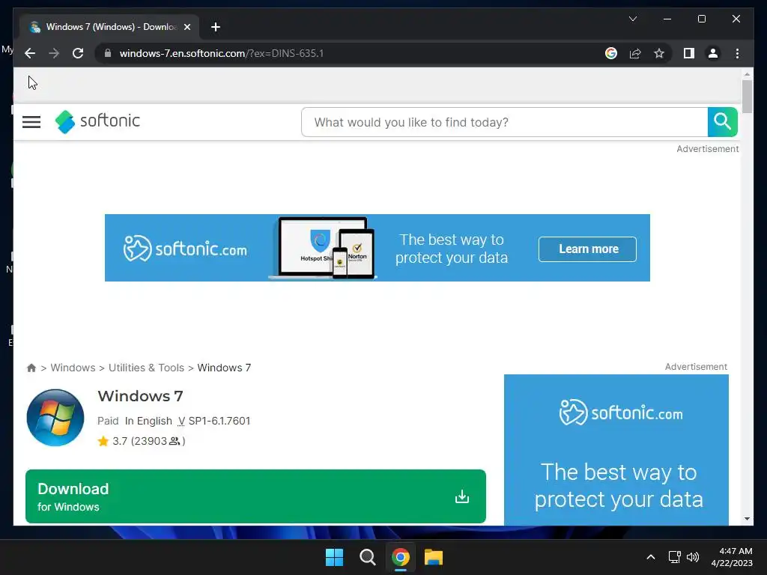Open the Google icon in the address bar
Screen dimensions: 767x575
click(x=611, y=53)
